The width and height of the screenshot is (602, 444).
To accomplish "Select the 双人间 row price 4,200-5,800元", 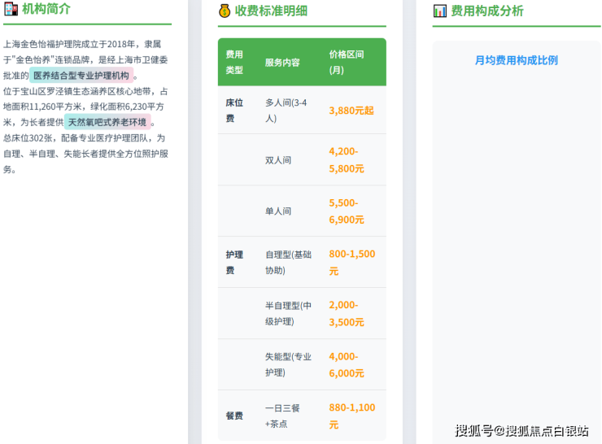I will [x=347, y=160].
